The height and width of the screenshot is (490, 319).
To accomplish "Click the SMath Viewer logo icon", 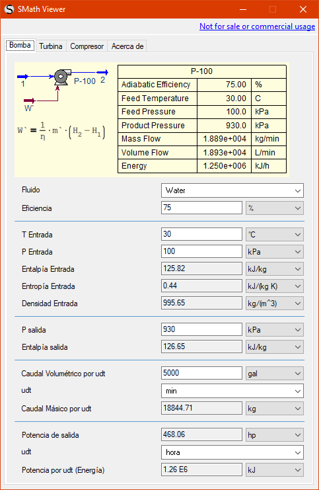I will [9, 9].
